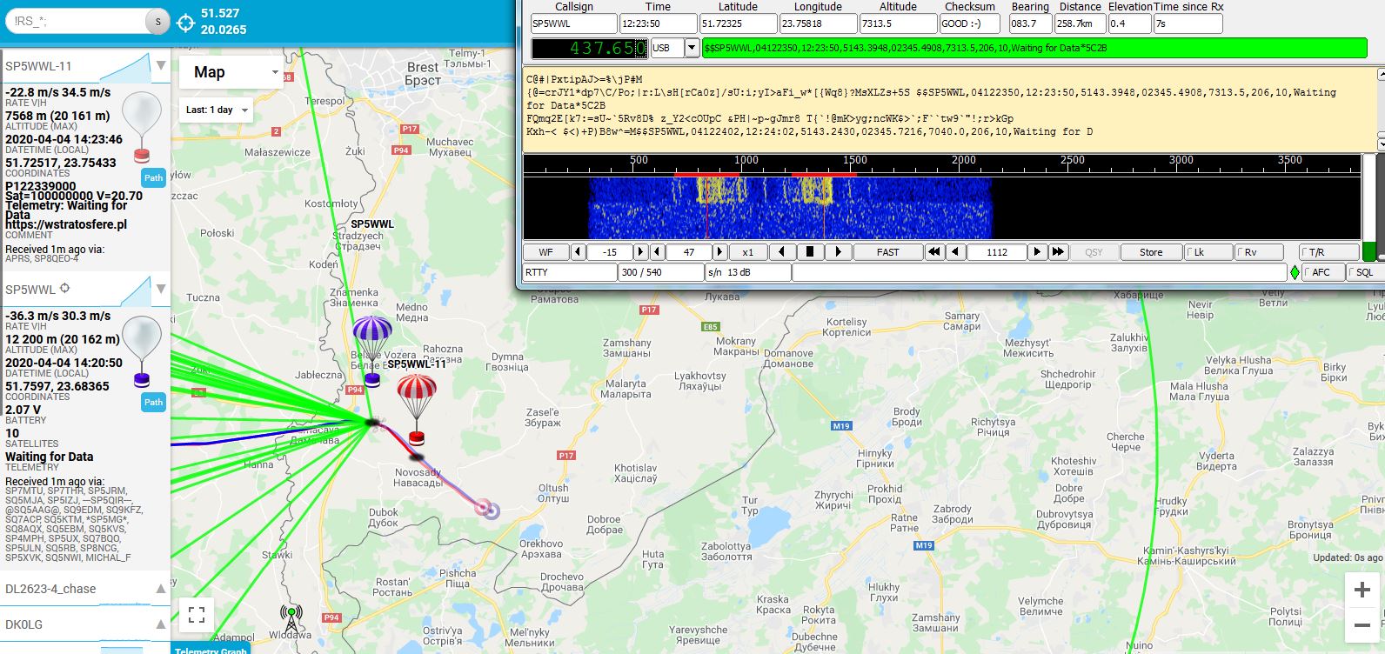The width and height of the screenshot is (1385, 654).
Task: Toggle fullscreen map view icon
Action: click(x=197, y=615)
